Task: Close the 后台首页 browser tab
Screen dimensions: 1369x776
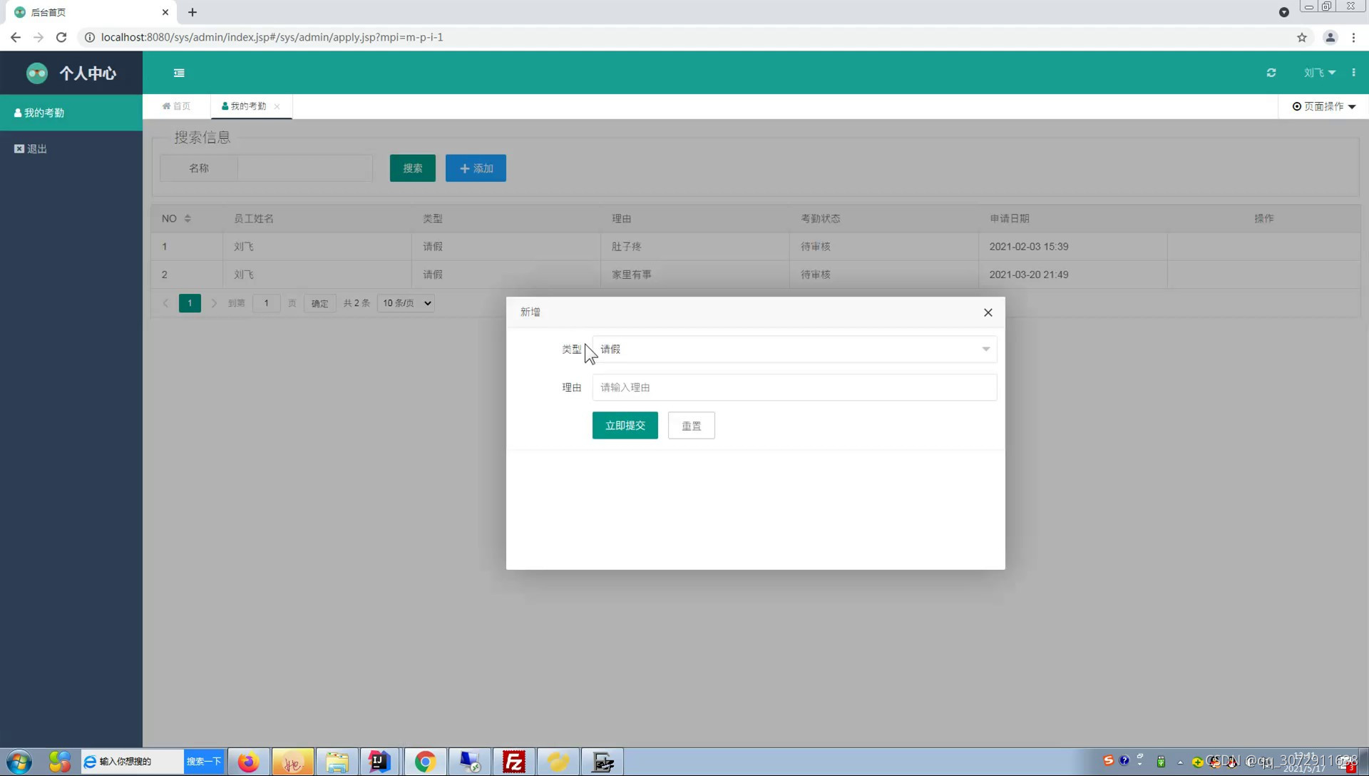Action: (165, 12)
